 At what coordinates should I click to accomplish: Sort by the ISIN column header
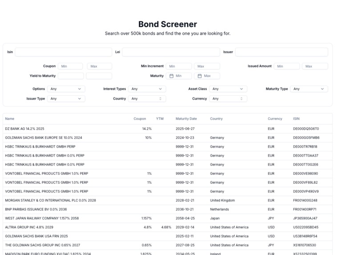(296, 119)
